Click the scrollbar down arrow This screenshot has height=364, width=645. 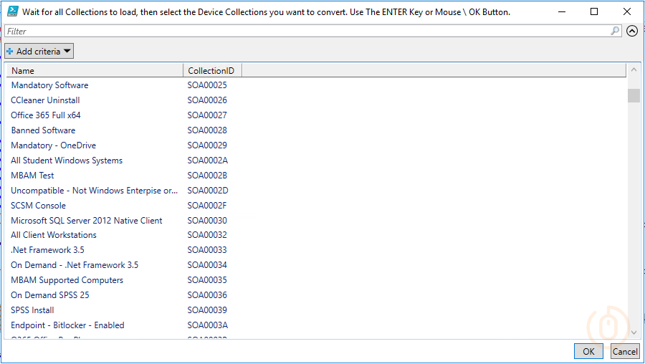pyautogui.click(x=634, y=332)
